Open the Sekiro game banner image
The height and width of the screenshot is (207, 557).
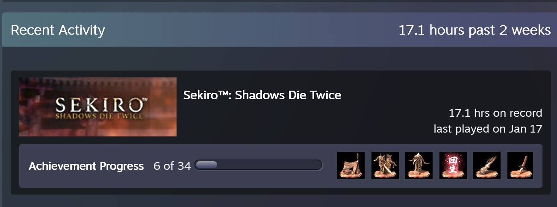(x=98, y=107)
